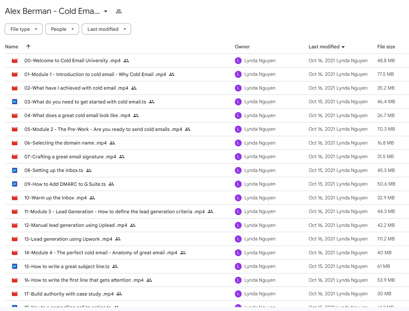Screen dimensions: 409x311
Task: Open the Last modified filter dropdown
Action: tap(106, 29)
